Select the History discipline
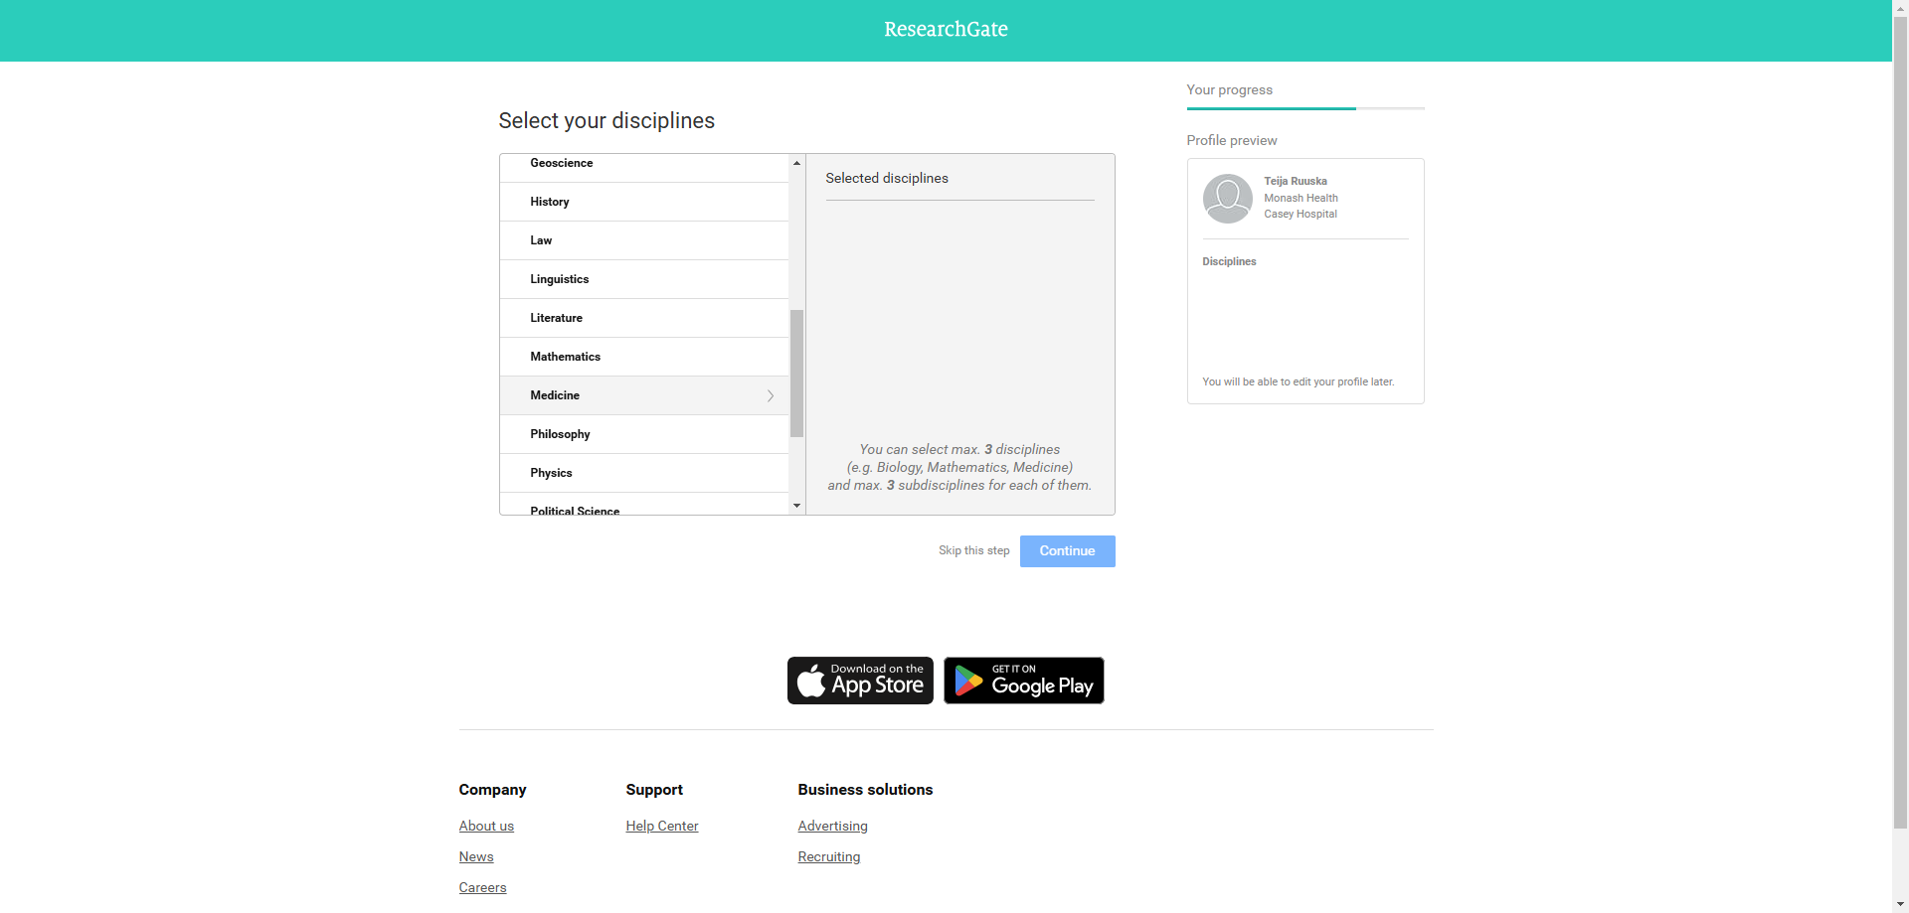Screen dimensions: 1909x913 (x=644, y=202)
